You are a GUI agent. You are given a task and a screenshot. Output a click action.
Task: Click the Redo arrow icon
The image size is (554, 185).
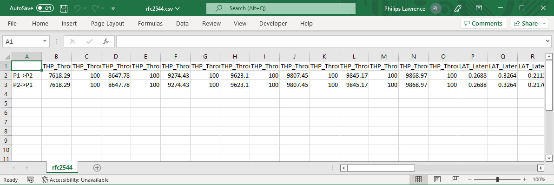click(x=95, y=8)
